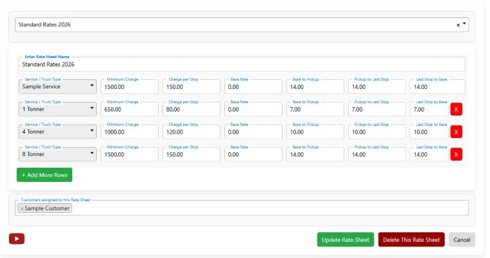The image size is (490, 258).
Task: Edit Charge per Stop for Sample Service
Action: point(191,86)
